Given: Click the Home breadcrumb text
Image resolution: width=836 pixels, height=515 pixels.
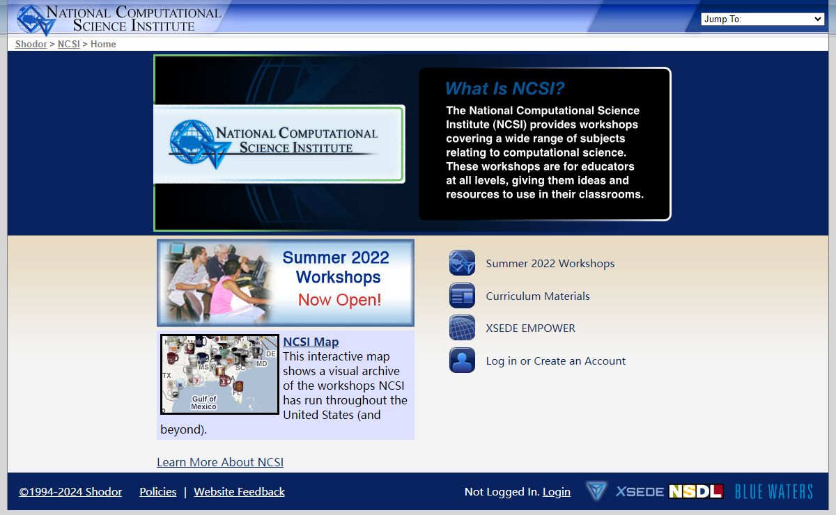Looking at the screenshot, I should click(x=103, y=44).
